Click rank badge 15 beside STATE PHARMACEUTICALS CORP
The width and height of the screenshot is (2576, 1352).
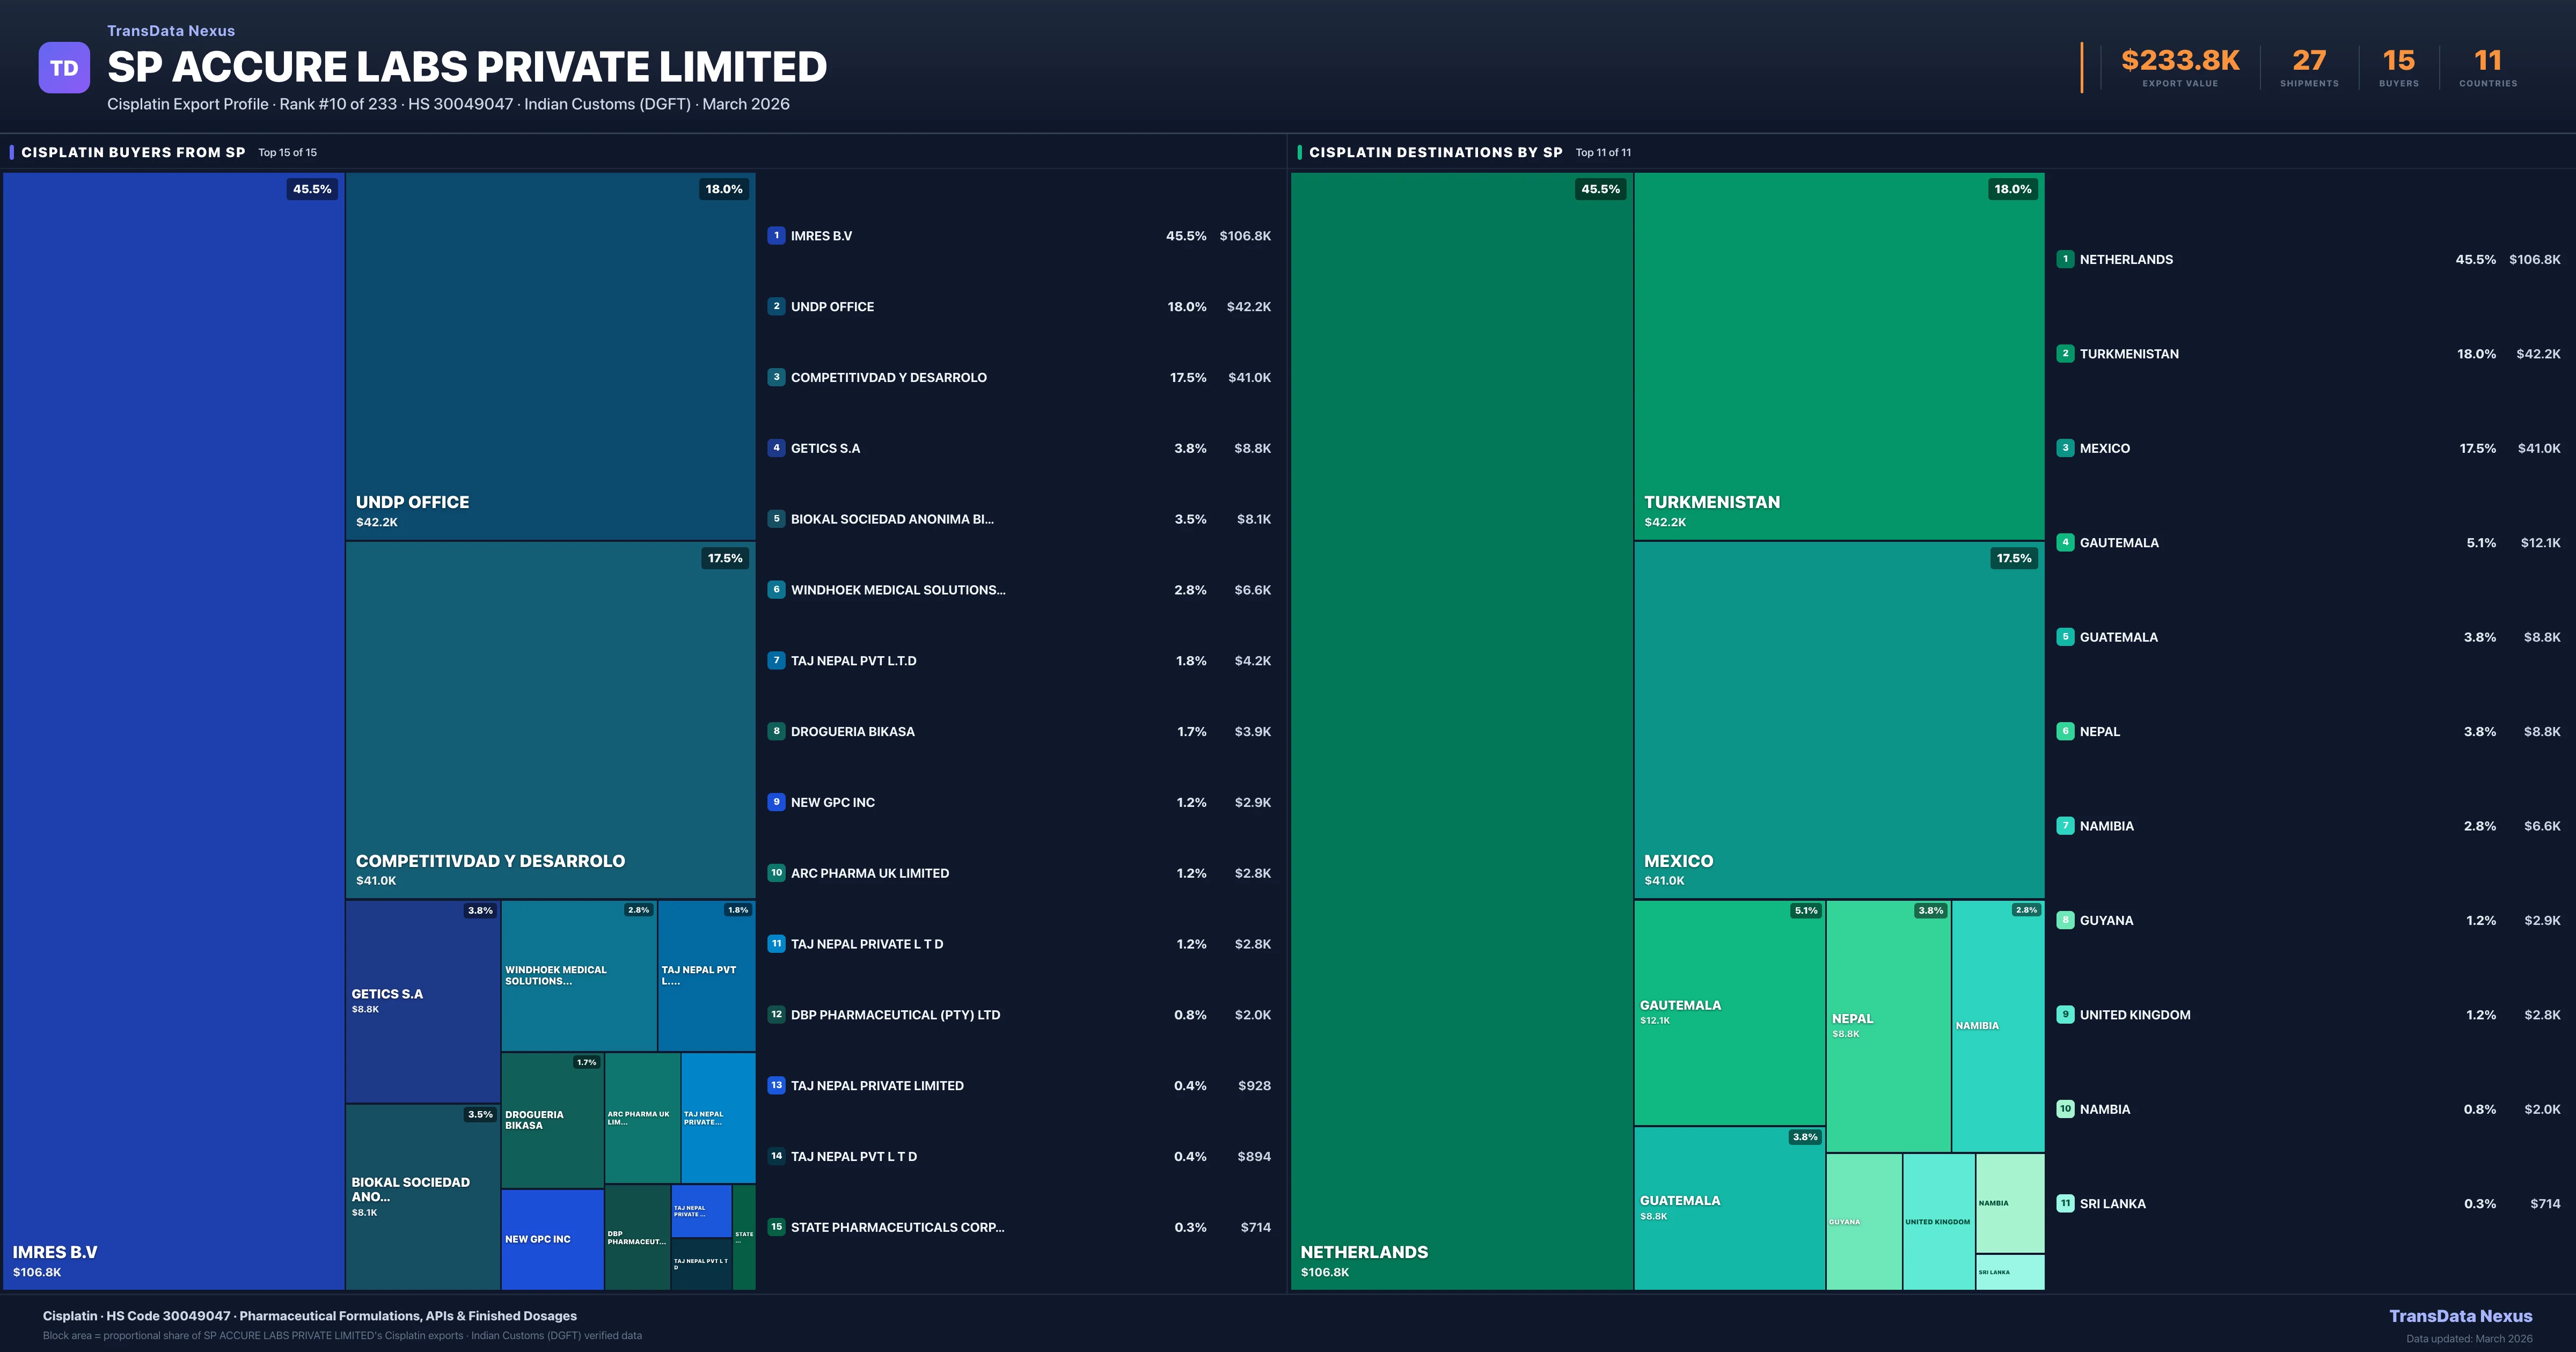point(776,1227)
